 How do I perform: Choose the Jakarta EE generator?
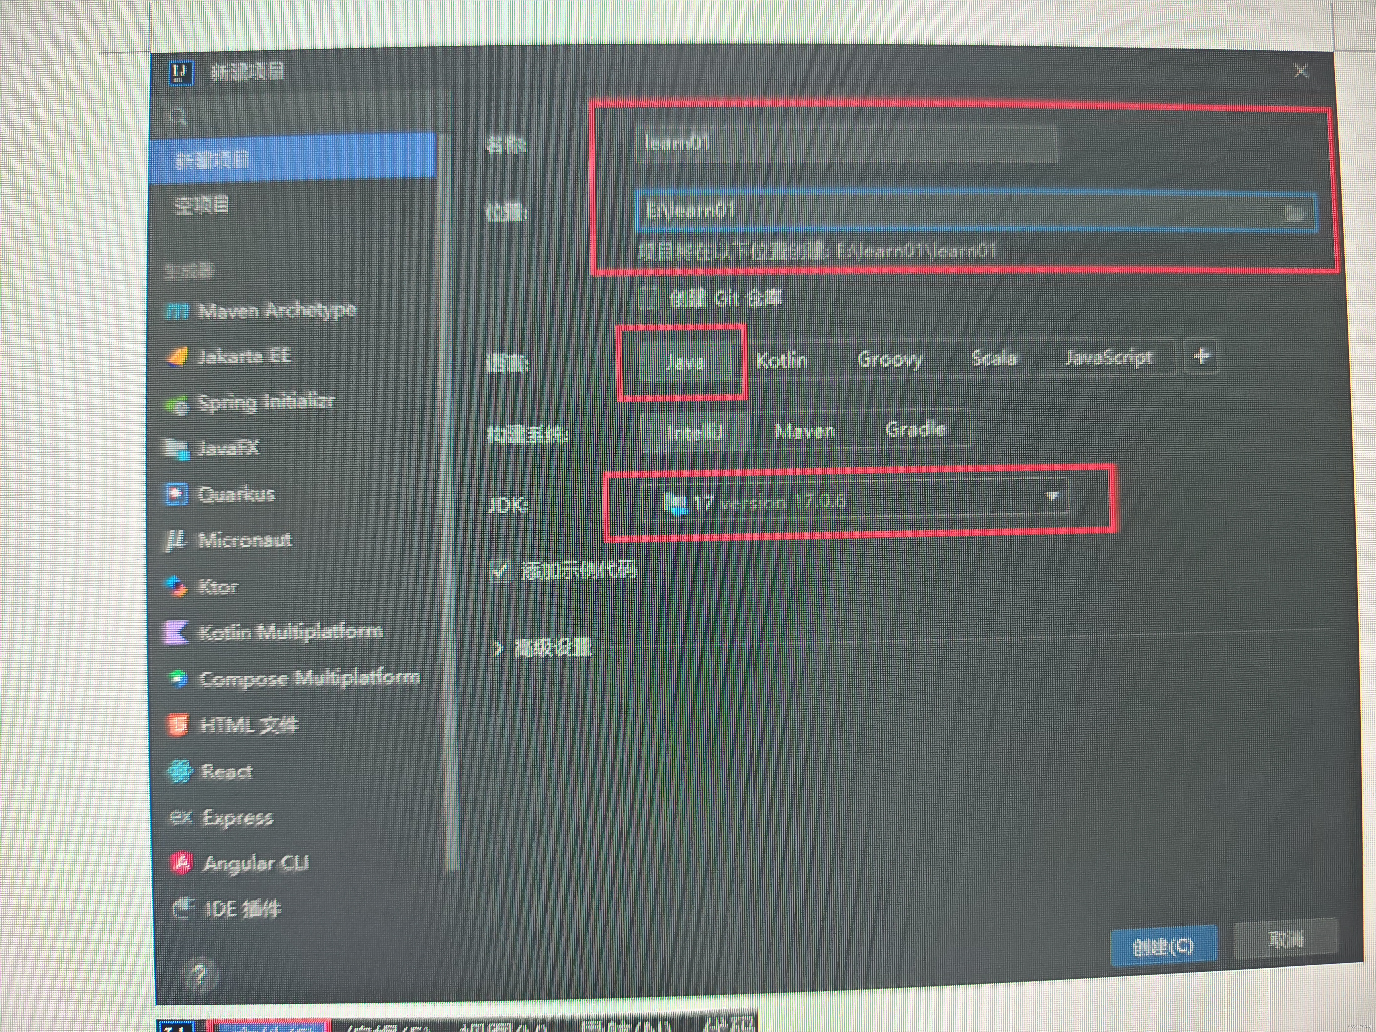point(229,356)
